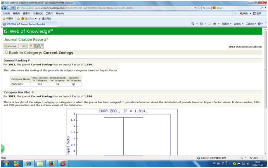Screen dimensions: 268x168
Task: Open Firefox from the Windows taskbar
Action: point(51,163)
